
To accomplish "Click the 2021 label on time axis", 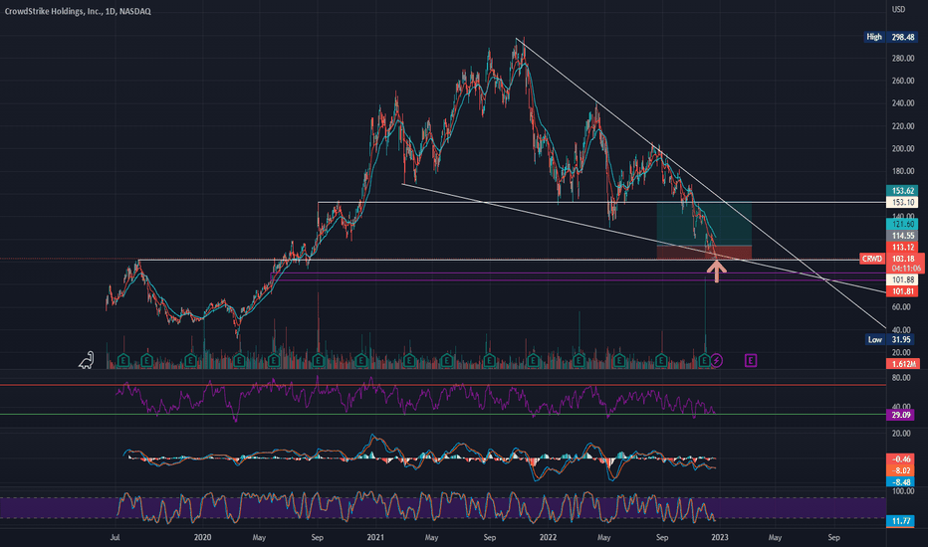I will [375, 537].
